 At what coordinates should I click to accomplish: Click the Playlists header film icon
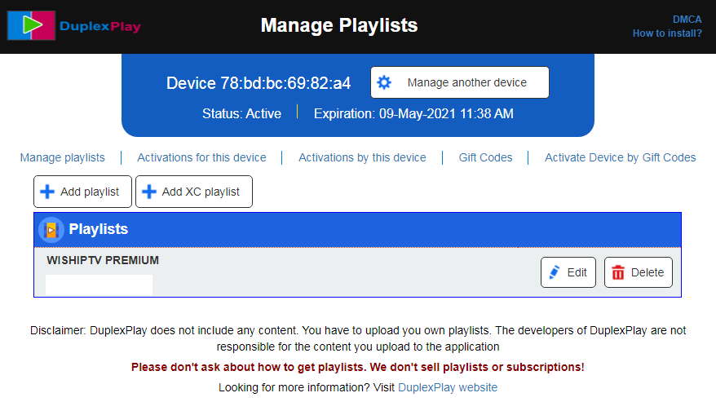[x=51, y=230]
